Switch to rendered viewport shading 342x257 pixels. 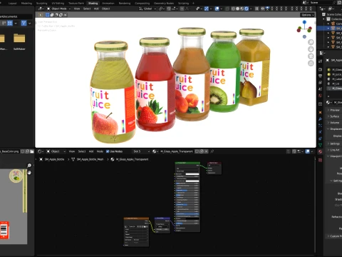click(x=247, y=9)
